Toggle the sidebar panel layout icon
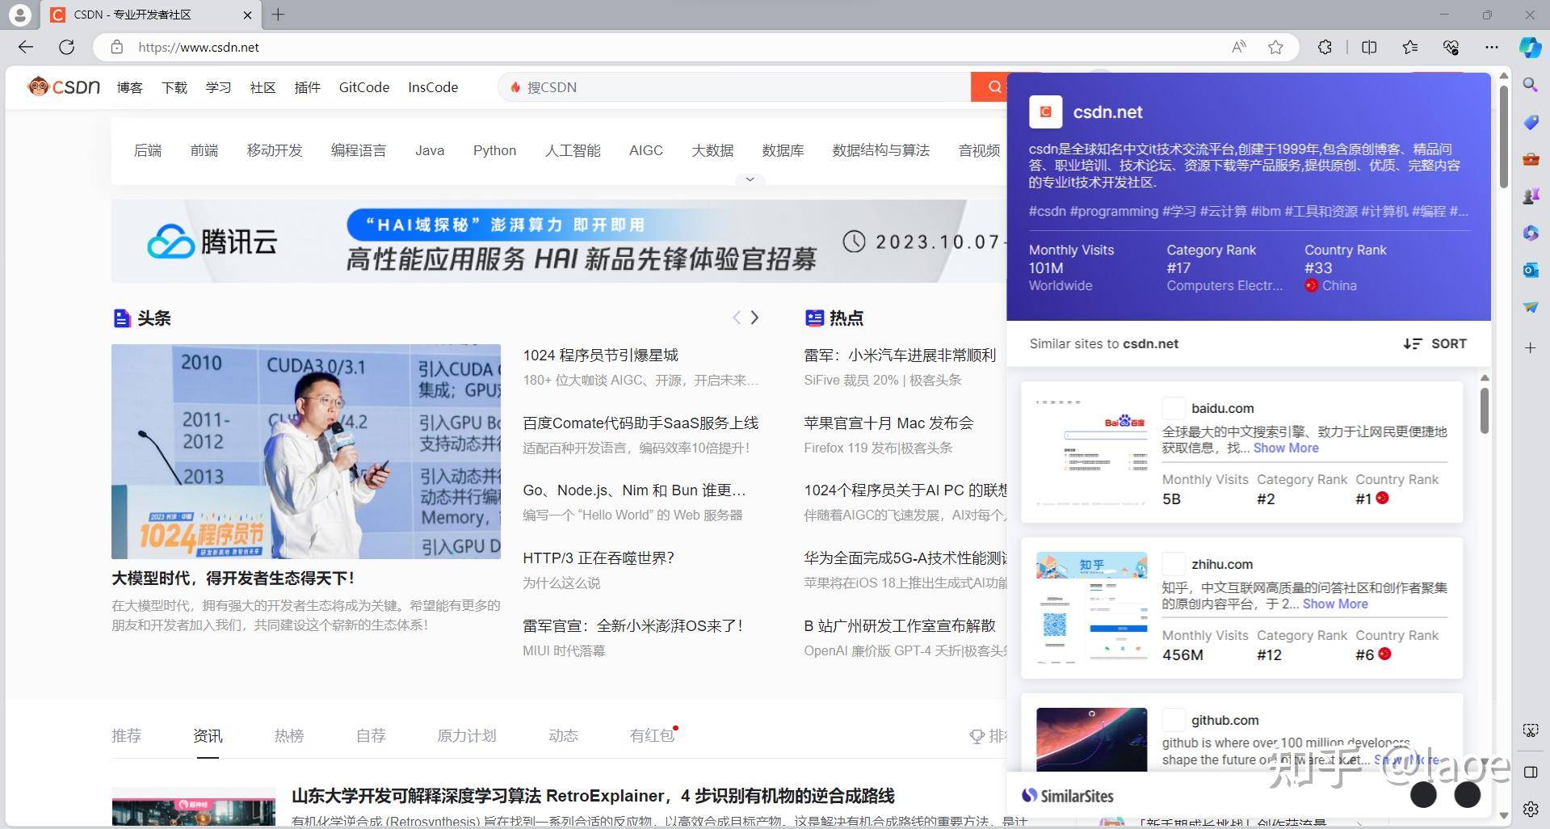The image size is (1550, 829). [1531, 772]
